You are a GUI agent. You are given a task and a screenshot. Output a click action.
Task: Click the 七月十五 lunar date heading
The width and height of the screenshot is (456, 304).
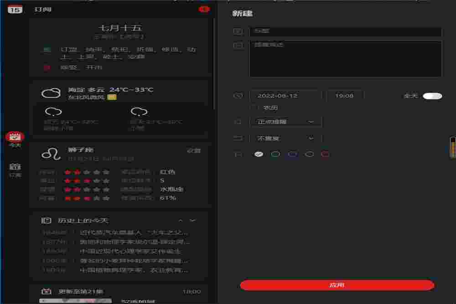[120, 28]
